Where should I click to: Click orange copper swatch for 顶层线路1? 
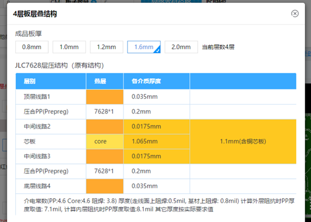click(105, 97)
